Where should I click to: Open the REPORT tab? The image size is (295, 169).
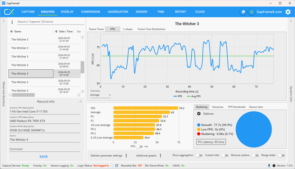tap(180, 12)
